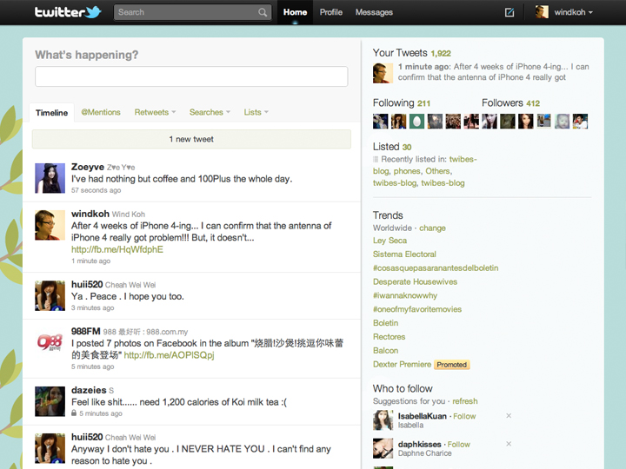Viewport: 626px width, 469px height.
Task: Open the #cosasquepasaranantesdelboletin trend
Action: [x=436, y=268]
